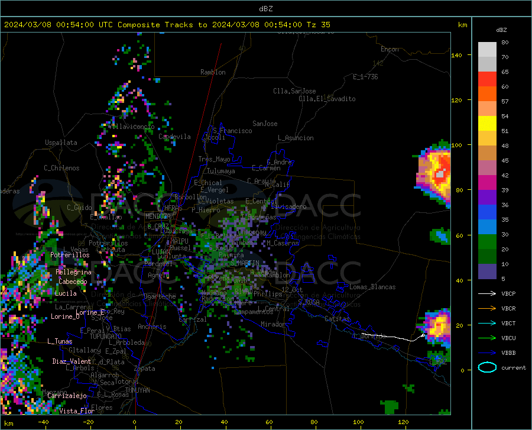Click the Carrizalejo label
Viewport: 532px width, 430px height.
click(67, 396)
